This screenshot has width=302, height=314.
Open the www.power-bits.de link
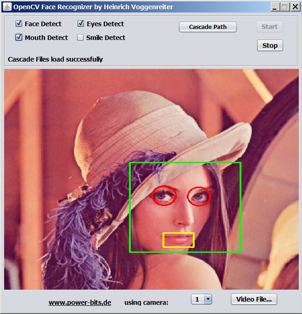pyautogui.click(x=80, y=302)
